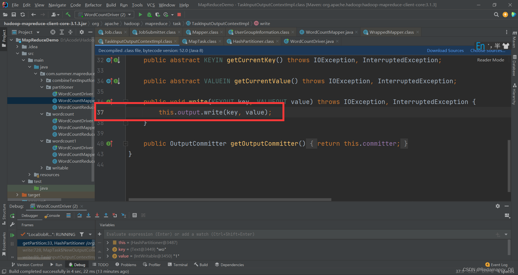
Task: Add new watch with the plus icon
Action: point(100,234)
